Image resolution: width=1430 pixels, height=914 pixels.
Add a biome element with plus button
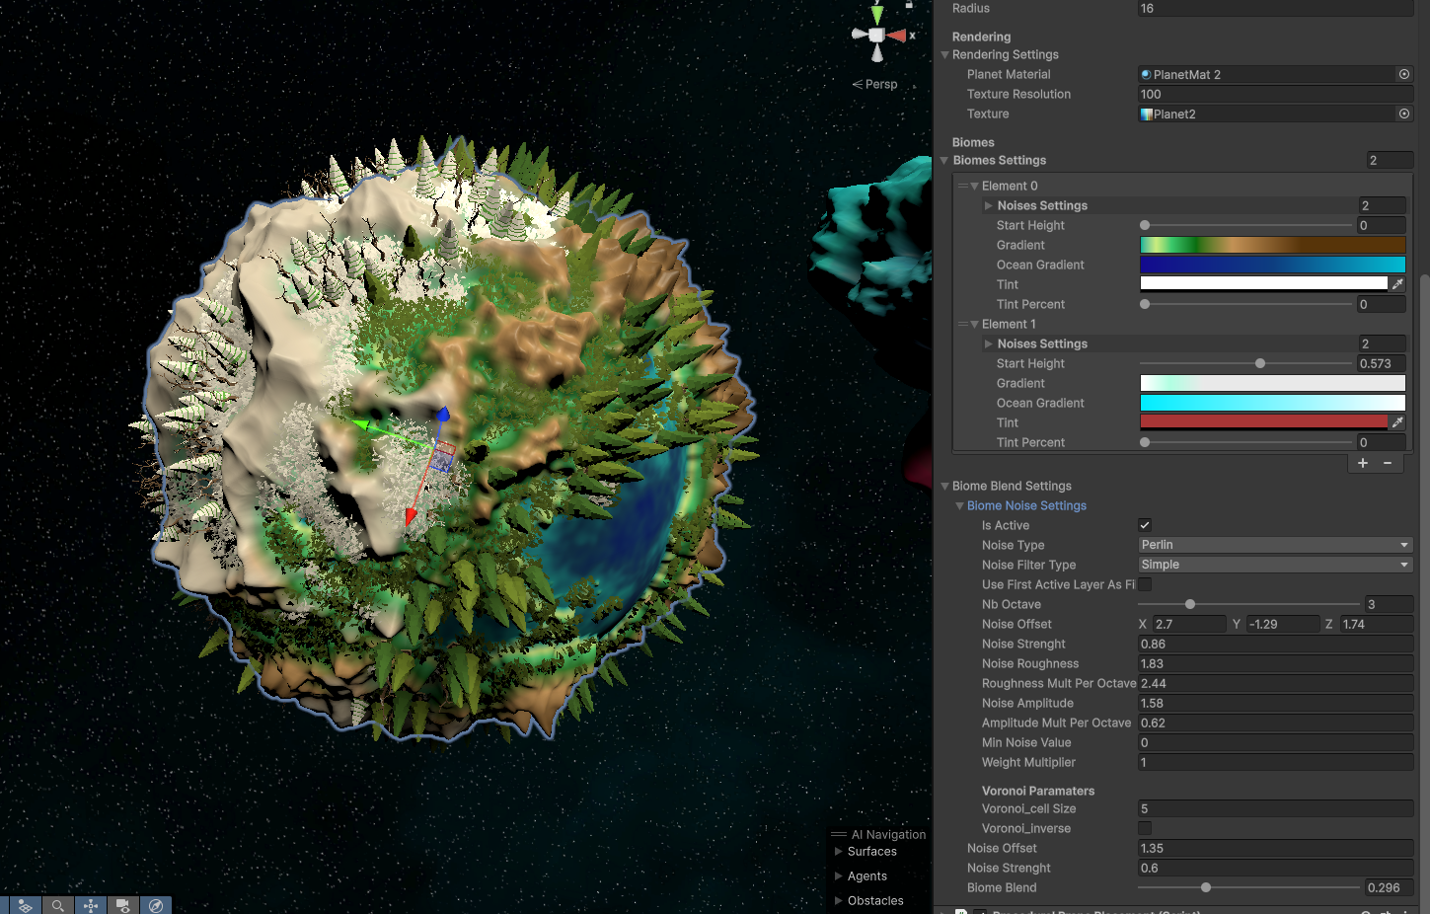click(1363, 463)
